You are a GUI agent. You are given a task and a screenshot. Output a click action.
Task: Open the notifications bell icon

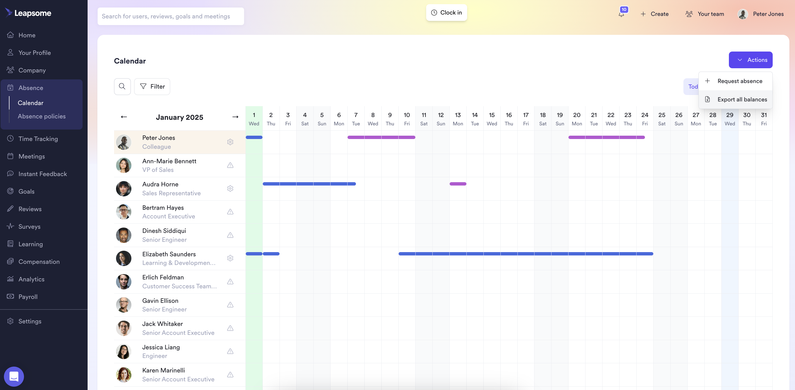coord(621,14)
